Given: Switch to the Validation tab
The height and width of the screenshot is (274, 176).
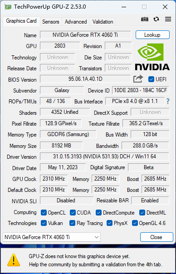Looking at the screenshot, I should point(103,22).
